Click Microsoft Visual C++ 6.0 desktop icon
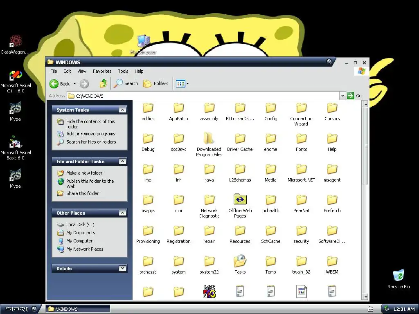The height and width of the screenshot is (314, 419). click(16, 82)
